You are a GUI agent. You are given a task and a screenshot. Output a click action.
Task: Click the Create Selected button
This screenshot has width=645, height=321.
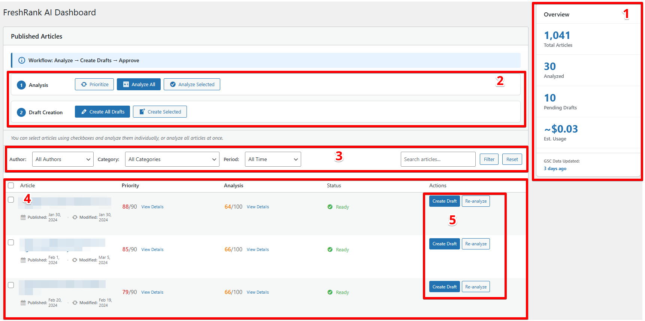(160, 112)
